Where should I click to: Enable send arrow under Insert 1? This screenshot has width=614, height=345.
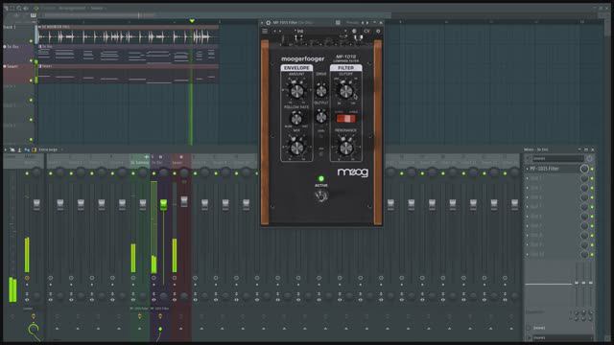point(57,329)
